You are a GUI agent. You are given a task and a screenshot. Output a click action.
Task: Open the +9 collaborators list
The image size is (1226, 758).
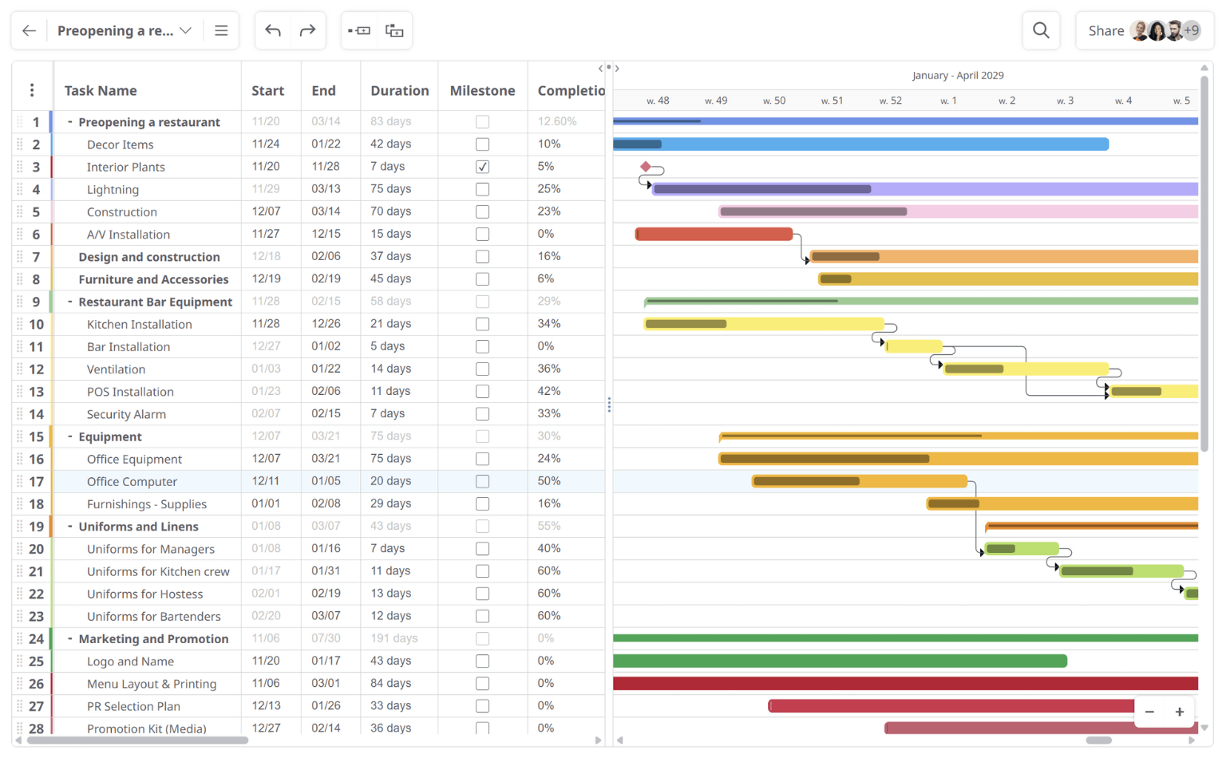tap(1192, 30)
